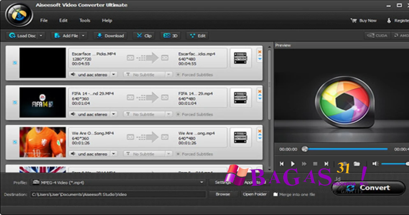Image resolution: width=409 pixels, height=215 pixels.
Task: Open the Edit menu
Action: point(63,20)
